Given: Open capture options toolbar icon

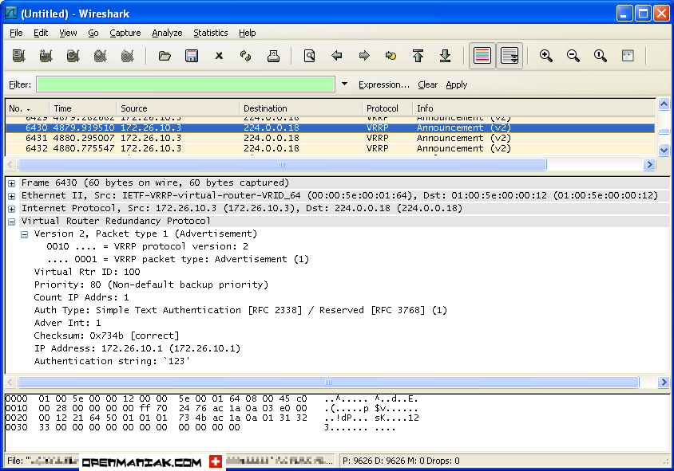Looking at the screenshot, I should point(46,56).
